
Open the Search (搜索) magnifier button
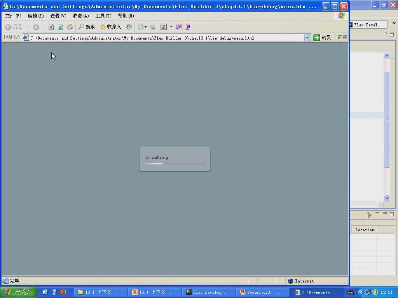tap(87, 27)
